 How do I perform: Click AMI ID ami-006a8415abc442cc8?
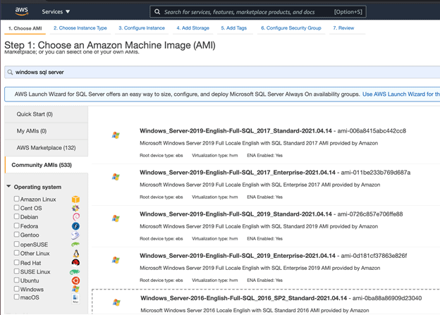pyautogui.click(x=372, y=131)
